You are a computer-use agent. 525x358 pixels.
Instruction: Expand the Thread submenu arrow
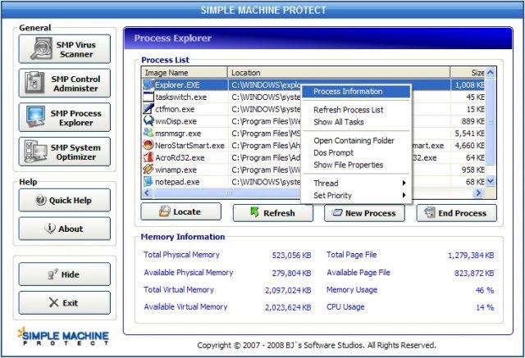[404, 184]
